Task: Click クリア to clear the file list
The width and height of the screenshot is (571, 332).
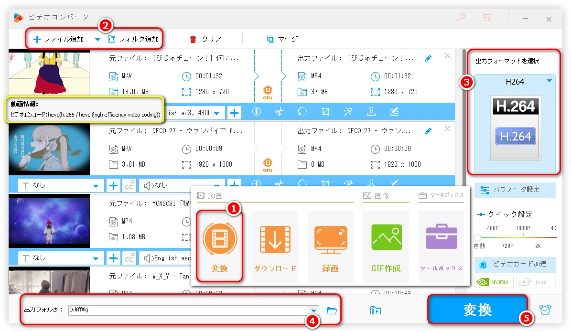Action: pos(205,39)
